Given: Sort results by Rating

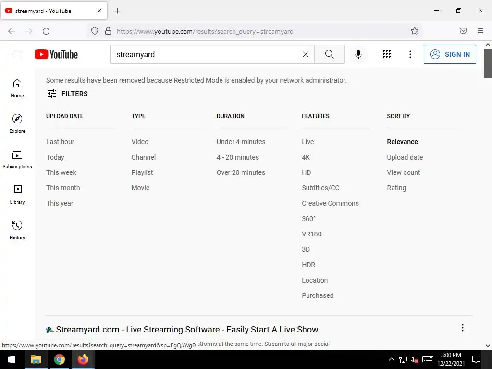Looking at the screenshot, I should (x=396, y=188).
